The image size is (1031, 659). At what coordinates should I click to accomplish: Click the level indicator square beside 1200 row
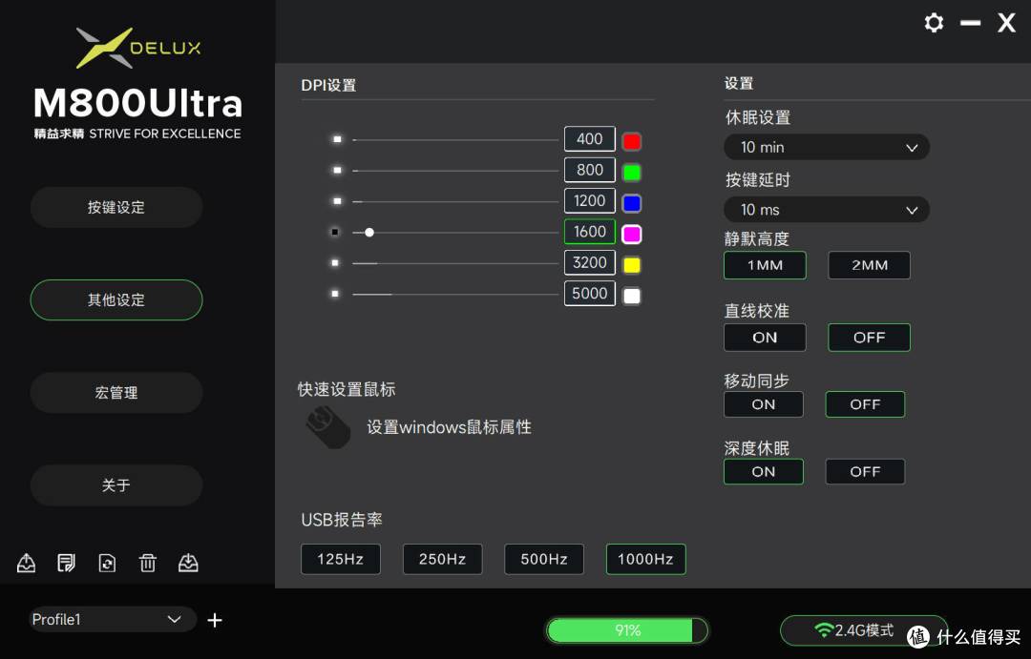[x=337, y=201]
